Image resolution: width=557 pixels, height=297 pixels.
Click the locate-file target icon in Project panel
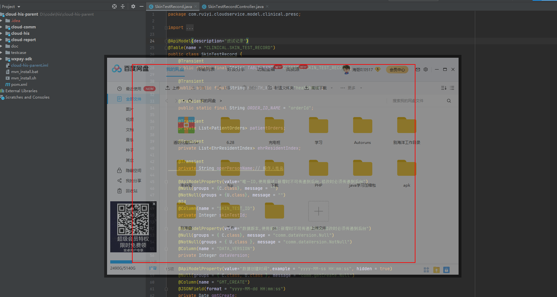coord(114,6)
